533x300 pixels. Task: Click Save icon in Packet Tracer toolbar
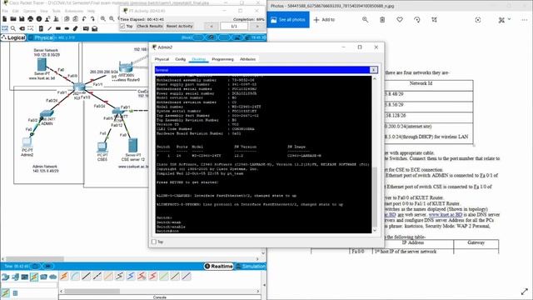[22, 19]
